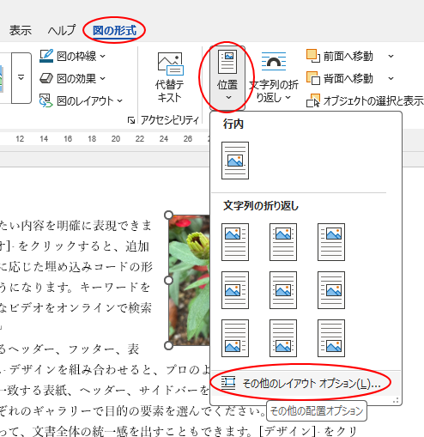
Task: Select bottom-right text wrapping position
Action: click(x=331, y=338)
